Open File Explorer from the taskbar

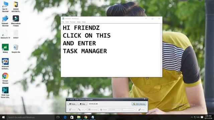pyautogui.click(x=79, y=117)
